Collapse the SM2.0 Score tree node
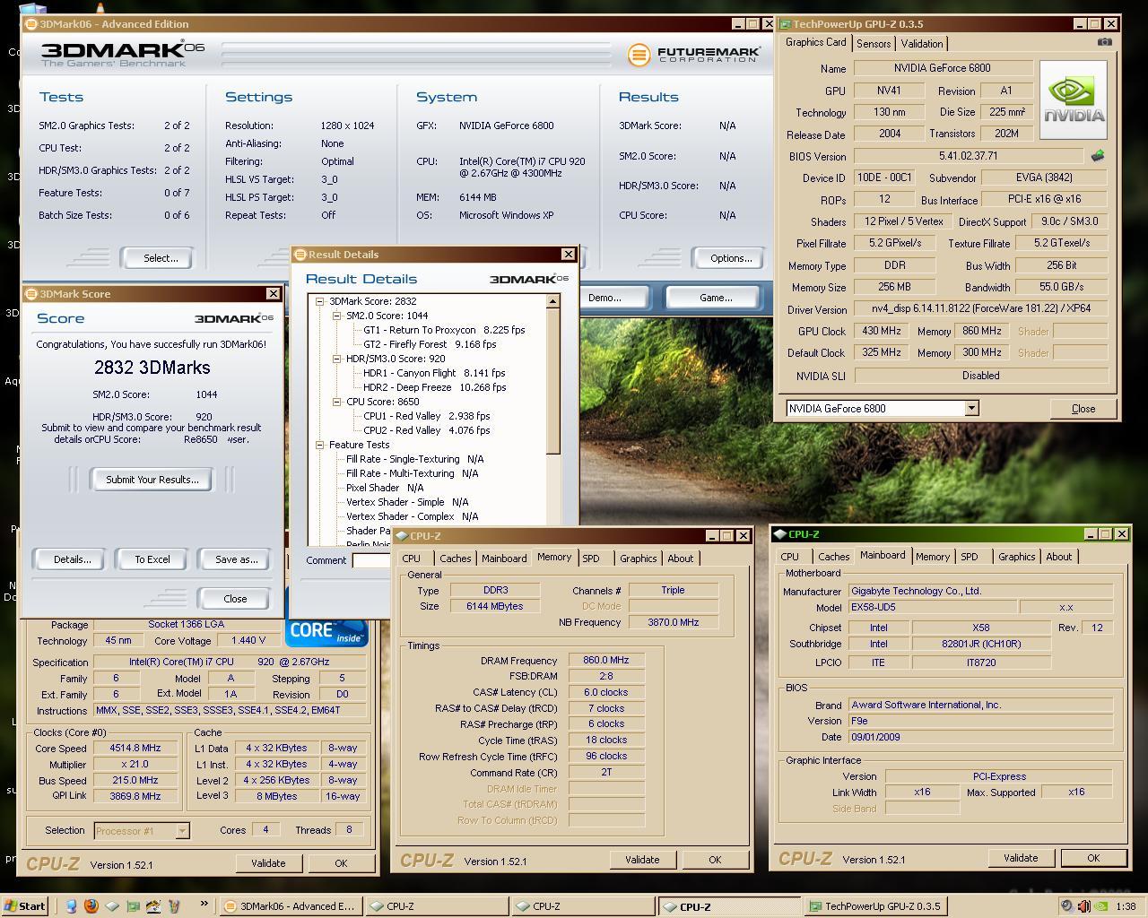The image size is (1148, 918). tap(337, 316)
